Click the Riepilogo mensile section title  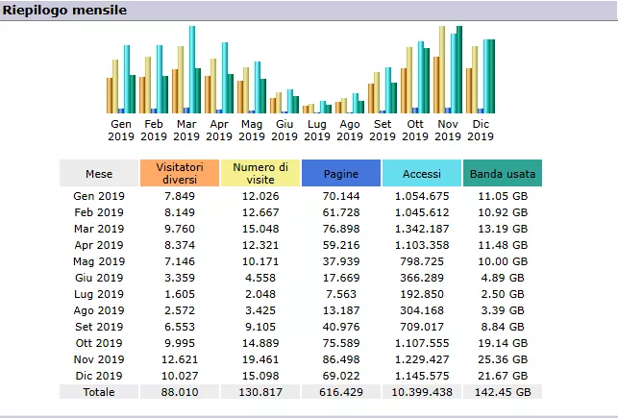63,11
